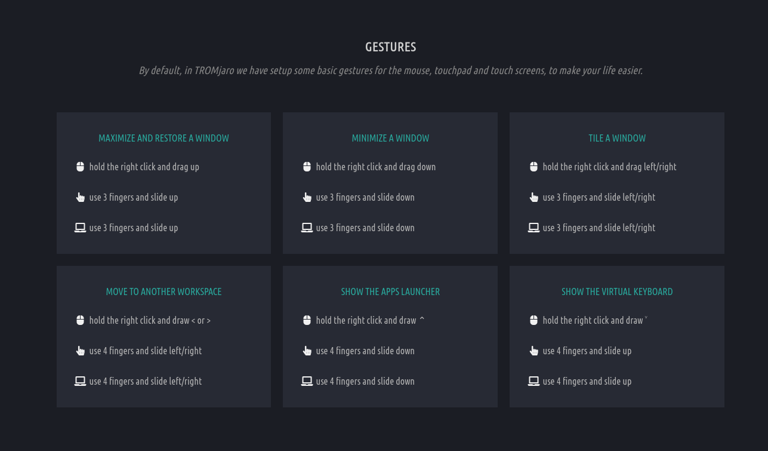Click the 'Show the Virtual Keyboard' title
Viewport: 768px width, 451px height.
(617, 292)
